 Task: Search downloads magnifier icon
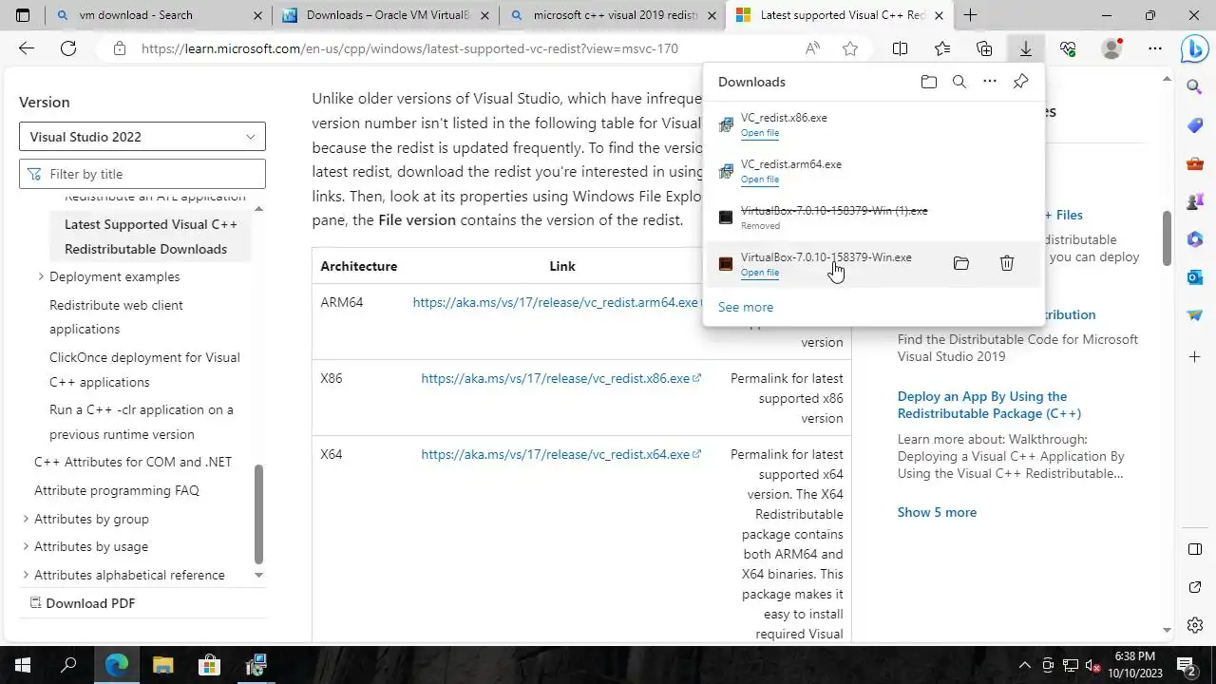pyautogui.click(x=959, y=82)
